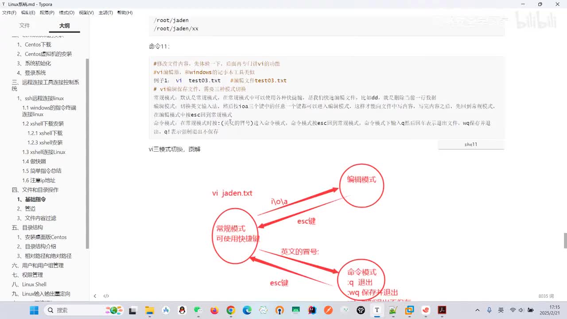
Task: Open the 帮助(H) menu
Action: coord(125,12)
